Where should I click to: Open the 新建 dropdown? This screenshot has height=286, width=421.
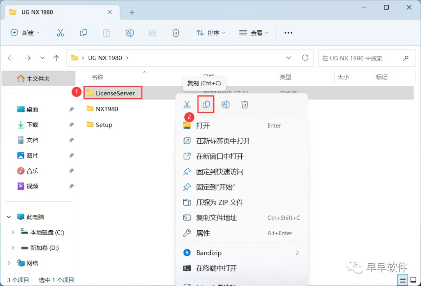25,33
